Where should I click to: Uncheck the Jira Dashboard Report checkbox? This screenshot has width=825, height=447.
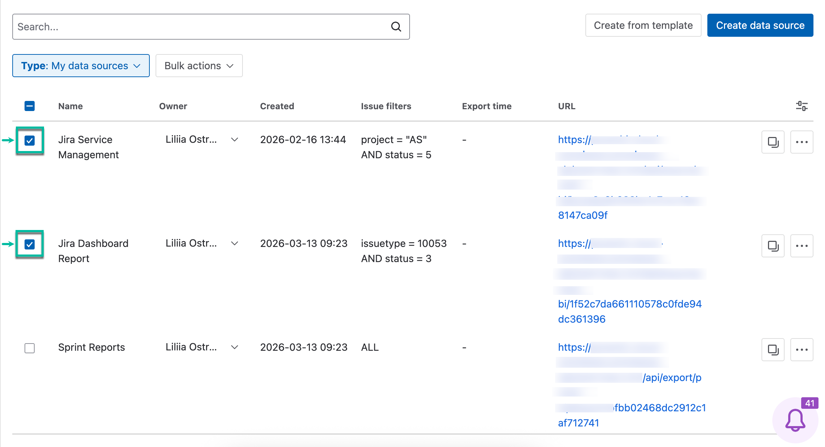pyautogui.click(x=30, y=244)
